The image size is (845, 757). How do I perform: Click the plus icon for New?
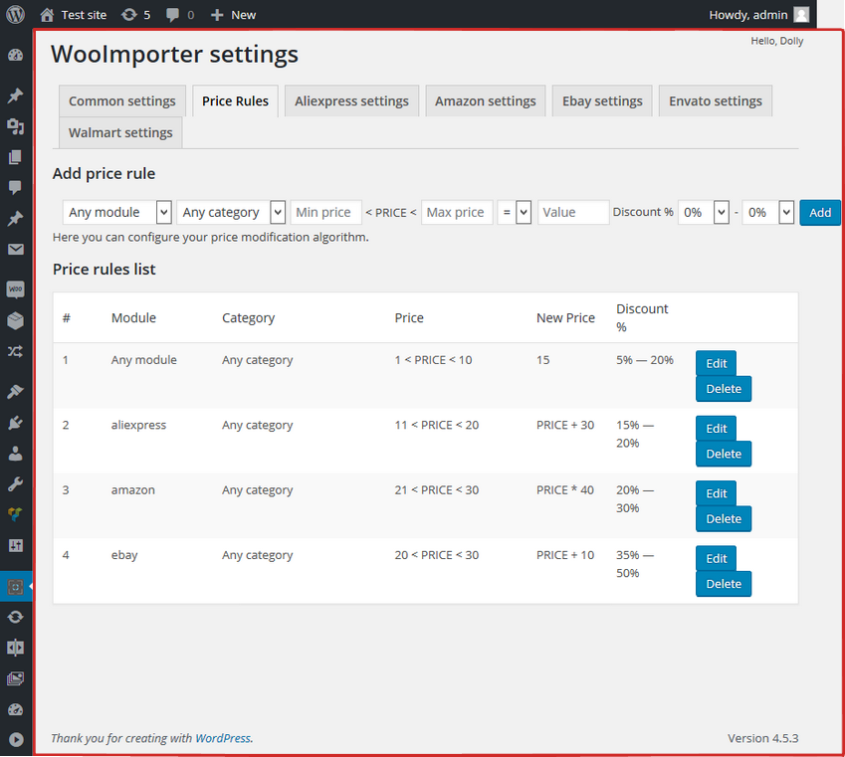tap(217, 15)
